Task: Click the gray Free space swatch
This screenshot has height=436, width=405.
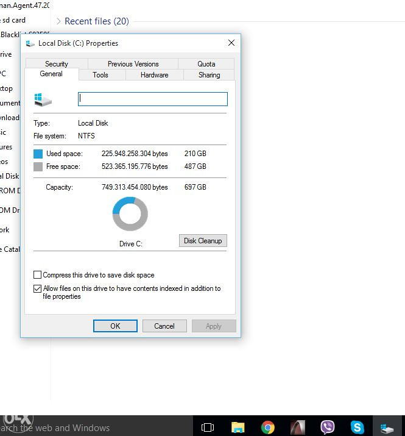Action: [38, 166]
